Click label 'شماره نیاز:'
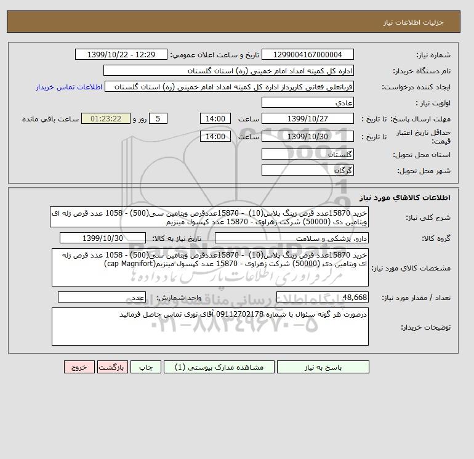This screenshot has height=459, width=474. (433, 55)
